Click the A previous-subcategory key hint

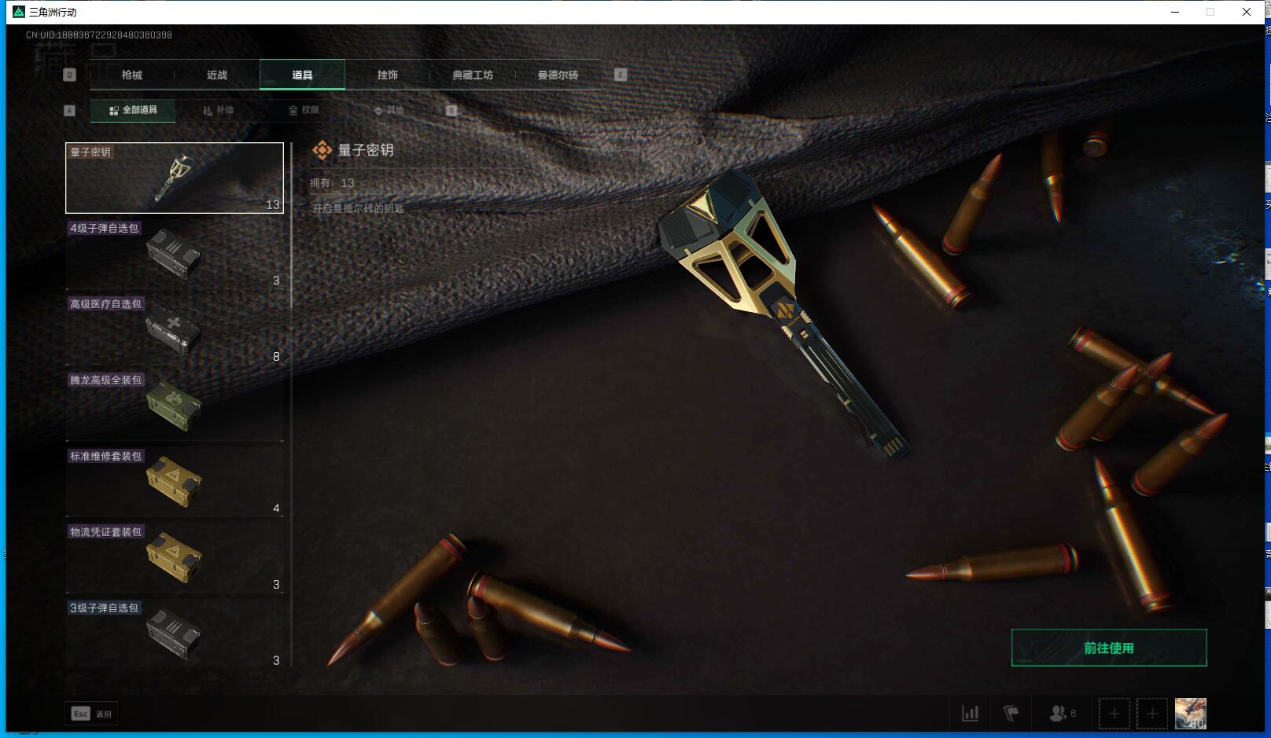tap(69, 110)
